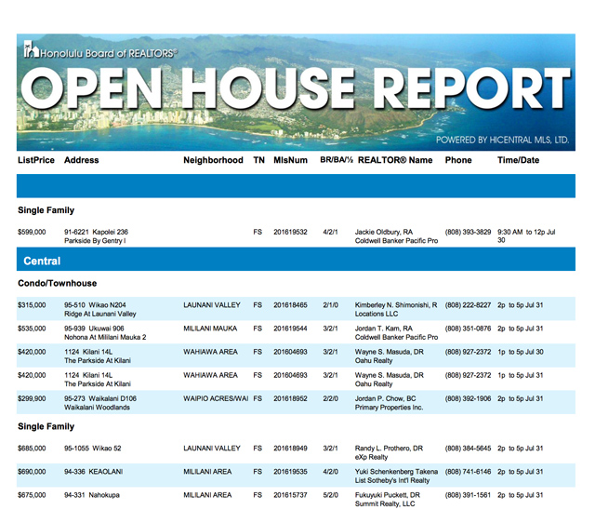Click the TN column header
Screen dimensions: 595x510
coord(258,160)
